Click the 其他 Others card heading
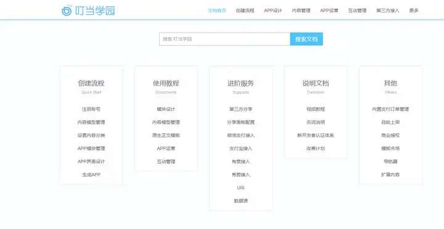 (x=390, y=86)
